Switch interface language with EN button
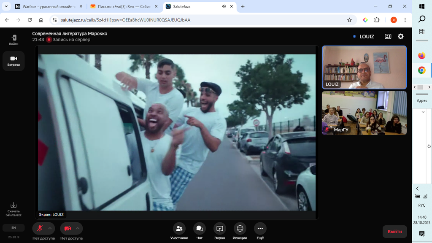 [x=13, y=228]
